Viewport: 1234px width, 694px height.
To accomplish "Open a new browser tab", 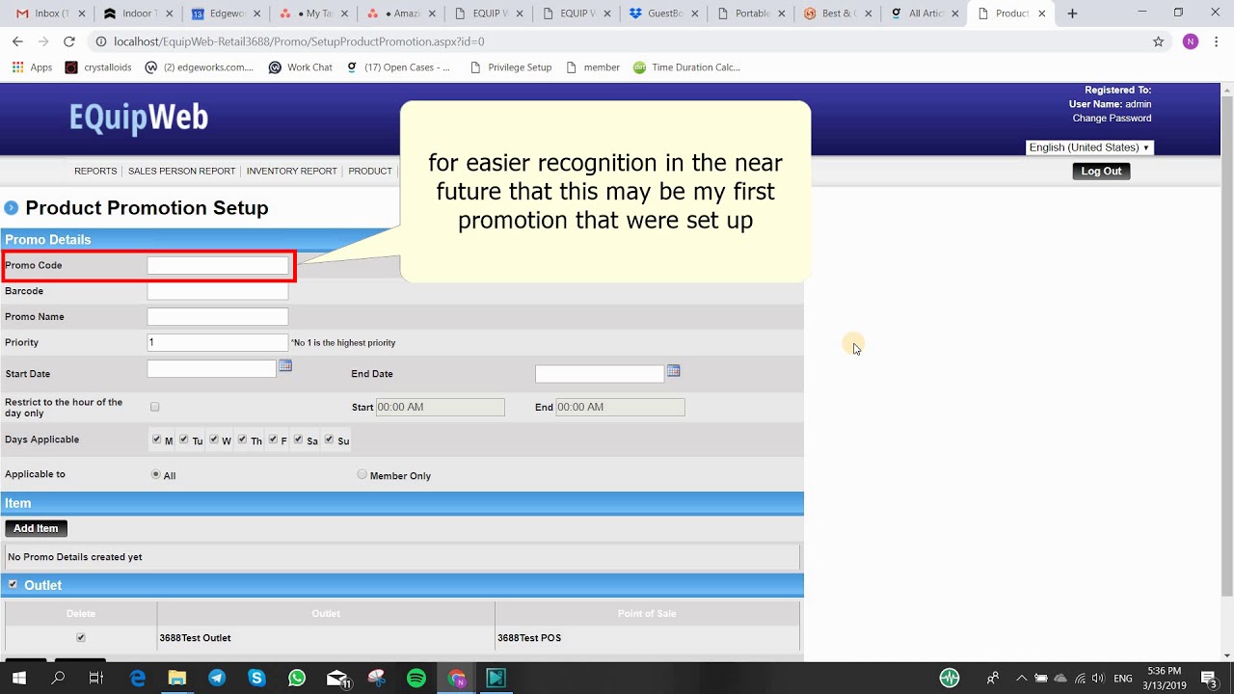I will 1072,13.
